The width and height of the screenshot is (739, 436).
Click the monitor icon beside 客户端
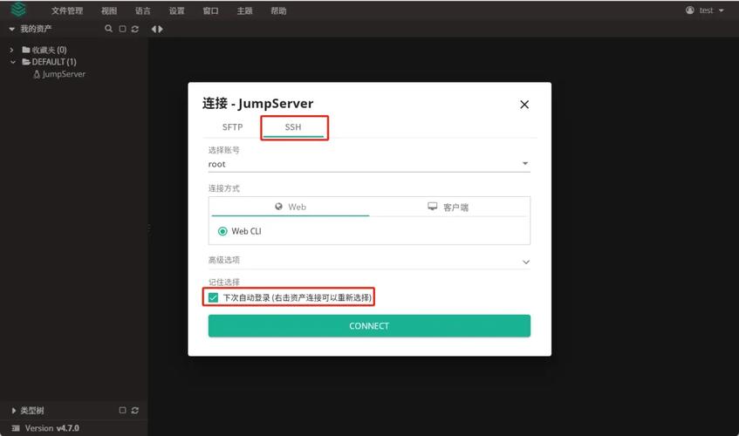(432, 207)
